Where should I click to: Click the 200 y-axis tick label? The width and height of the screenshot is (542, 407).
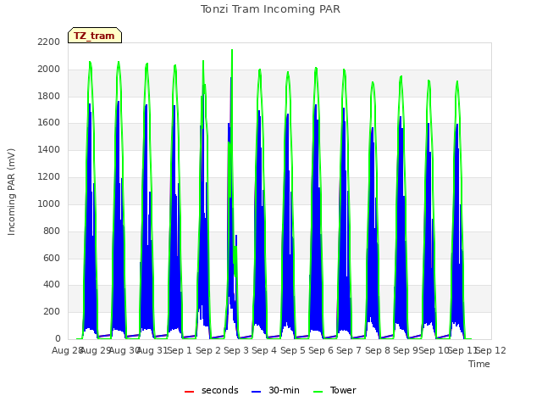[x=52, y=312]
